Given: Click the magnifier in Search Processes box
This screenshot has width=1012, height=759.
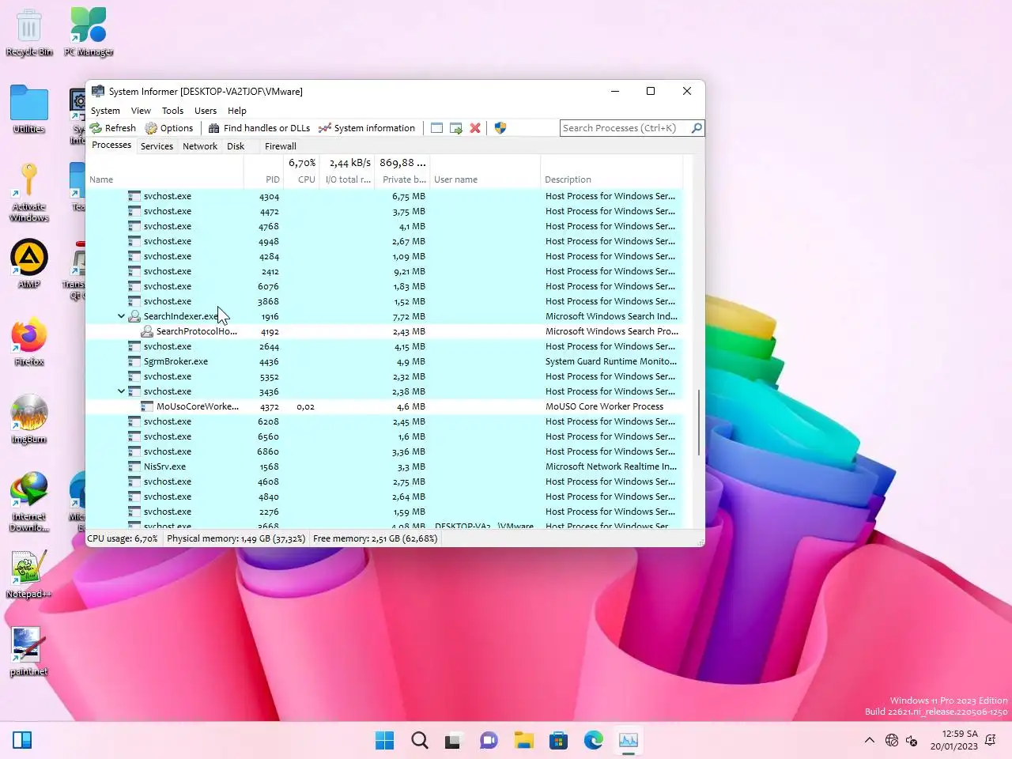Looking at the screenshot, I should pos(697,128).
